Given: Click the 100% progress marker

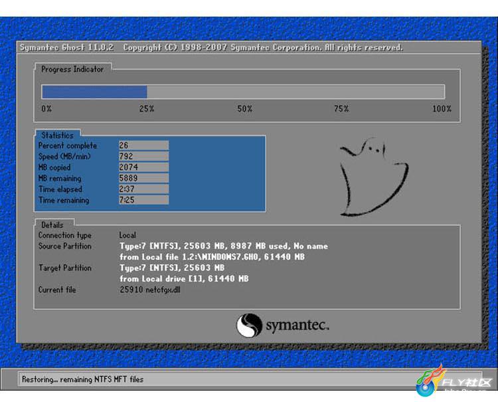Looking at the screenshot, I should tap(442, 109).
